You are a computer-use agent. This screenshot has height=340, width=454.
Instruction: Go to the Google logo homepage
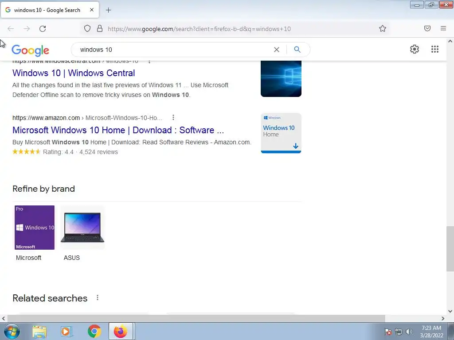(31, 50)
